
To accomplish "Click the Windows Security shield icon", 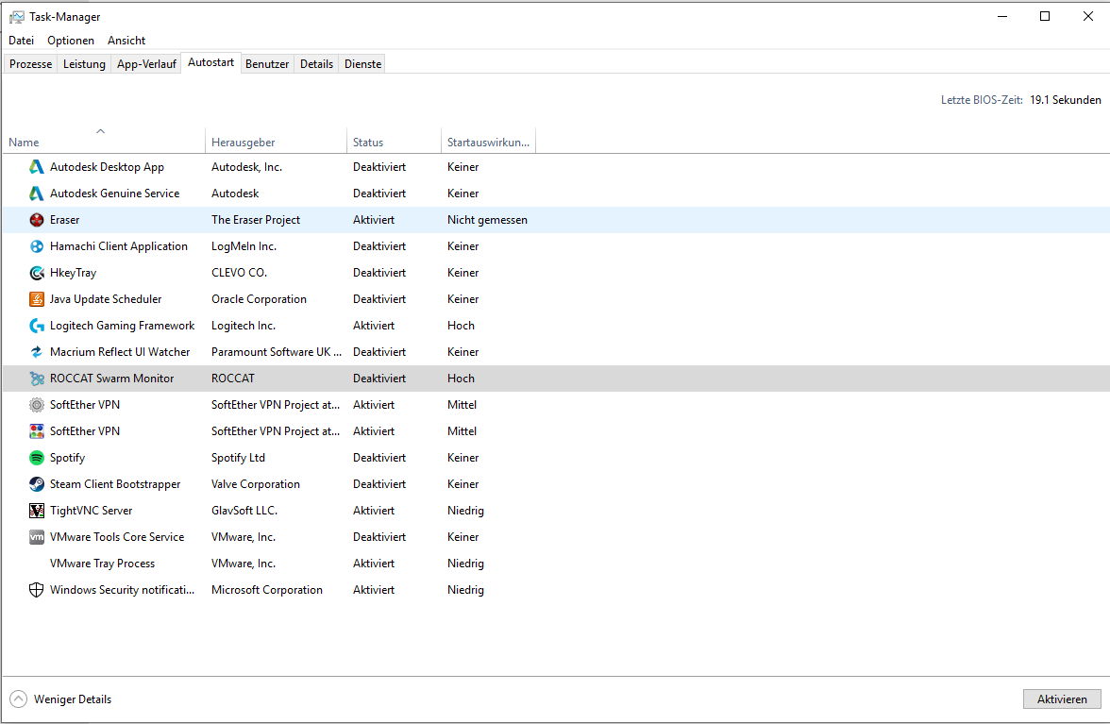I will [x=37, y=590].
